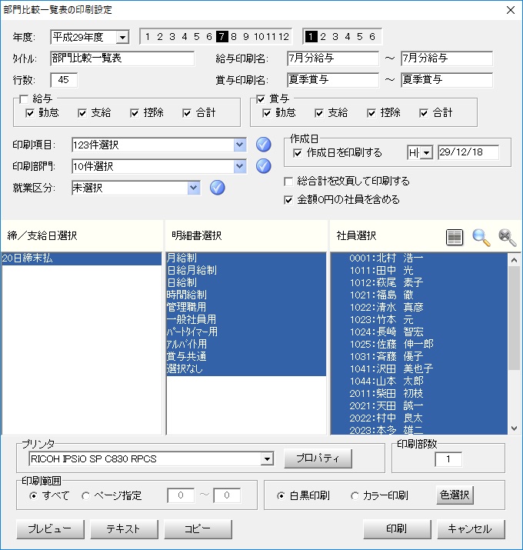Viewport: 523px width, 550px height.
Task: Select employee 0001:北村 浩一
Action: (x=419, y=258)
